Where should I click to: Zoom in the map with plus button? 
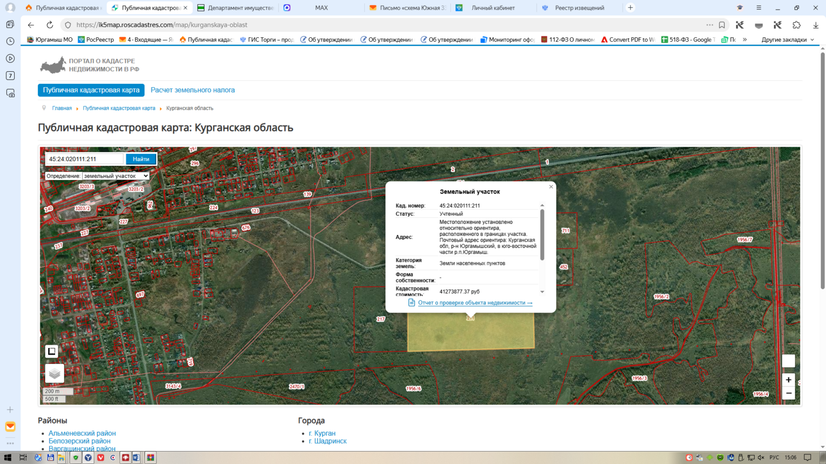tap(788, 380)
